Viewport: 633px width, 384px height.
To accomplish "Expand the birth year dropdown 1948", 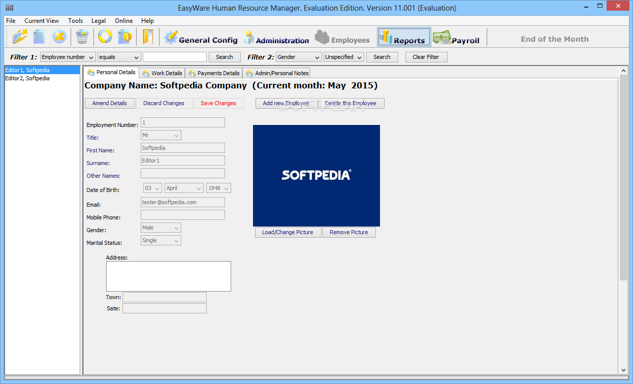I will (218, 188).
